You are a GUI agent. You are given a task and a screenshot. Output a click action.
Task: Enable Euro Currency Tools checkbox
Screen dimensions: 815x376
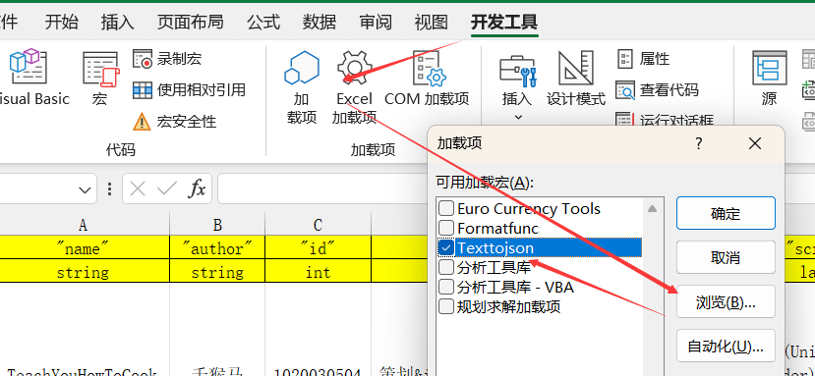[x=446, y=209]
